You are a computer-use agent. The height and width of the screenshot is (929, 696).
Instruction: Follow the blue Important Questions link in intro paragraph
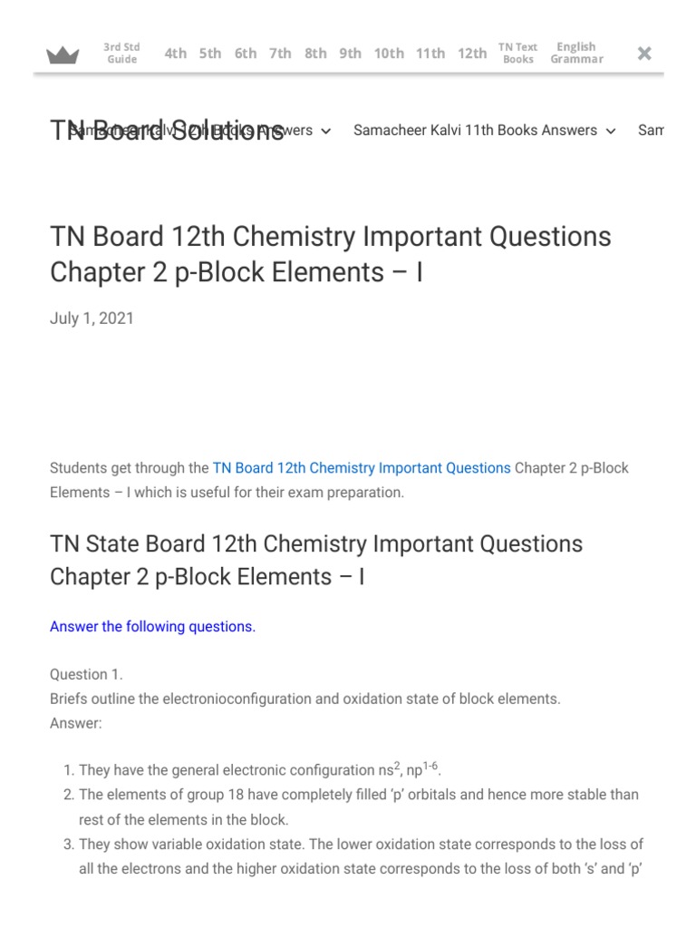coord(362,468)
